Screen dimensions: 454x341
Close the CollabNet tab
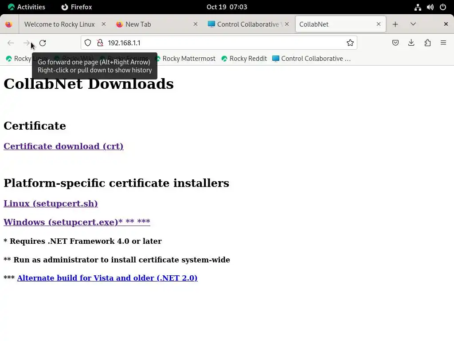pyautogui.click(x=379, y=24)
